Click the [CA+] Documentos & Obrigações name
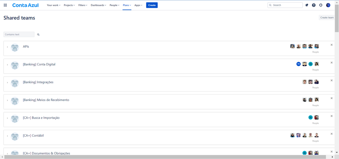 47,153
